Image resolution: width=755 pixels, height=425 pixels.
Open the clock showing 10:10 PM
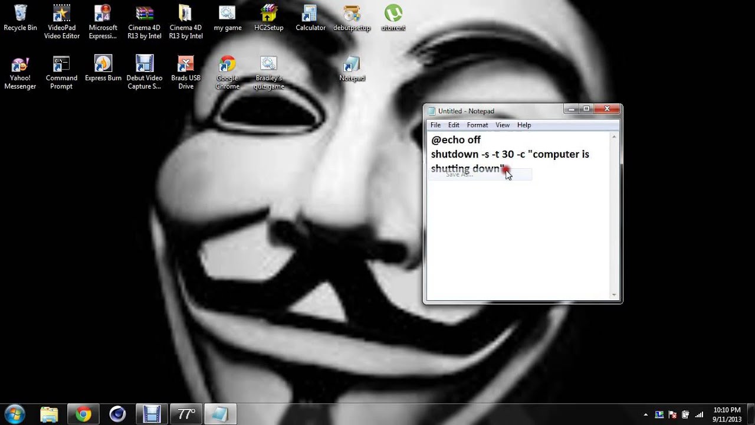click(727, 414)
